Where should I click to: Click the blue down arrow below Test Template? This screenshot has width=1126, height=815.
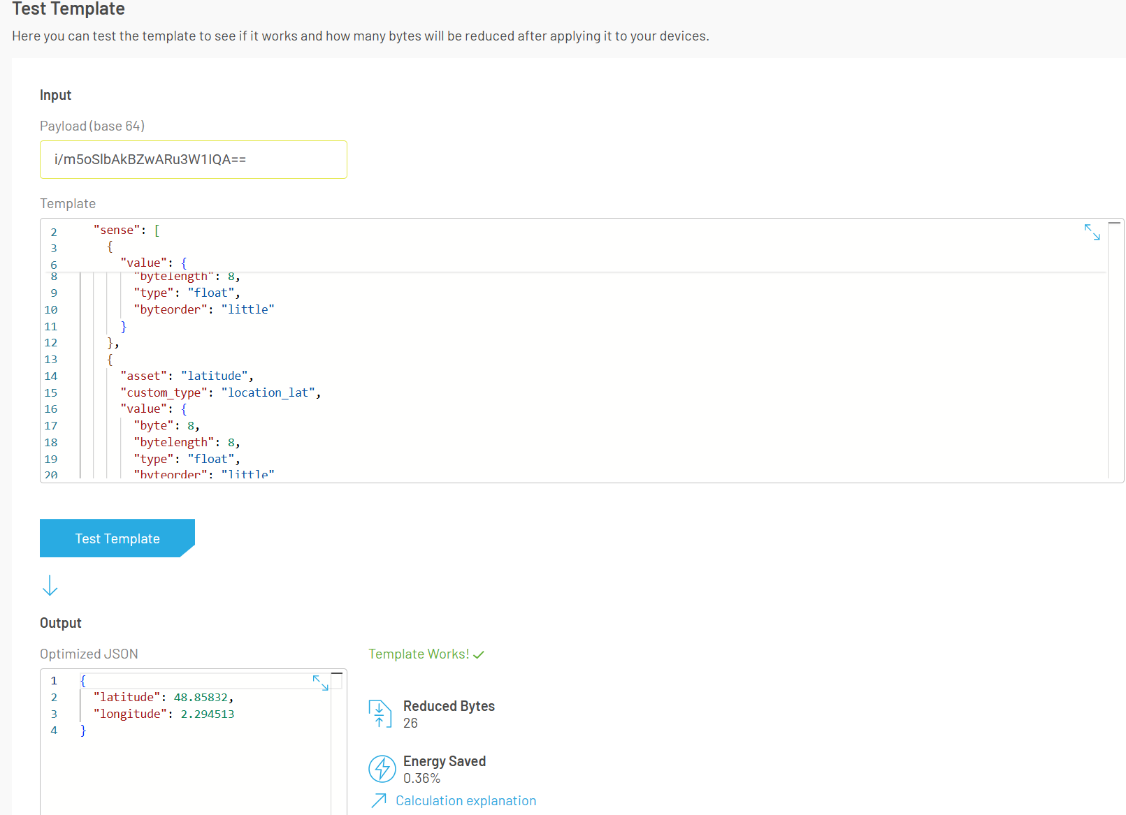[x=50, y=586]
